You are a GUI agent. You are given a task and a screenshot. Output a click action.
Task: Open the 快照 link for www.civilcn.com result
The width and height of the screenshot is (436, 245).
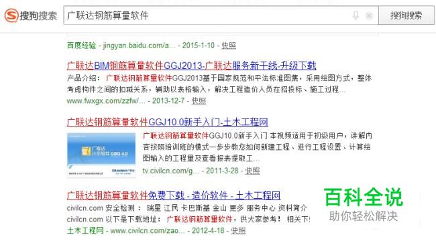point(238,230)
